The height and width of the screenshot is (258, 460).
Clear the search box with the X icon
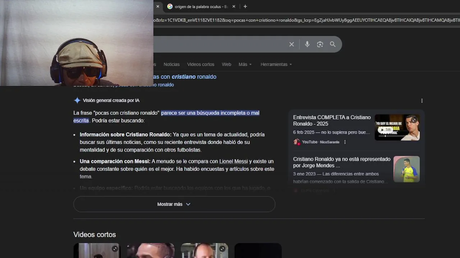(291, 44)
